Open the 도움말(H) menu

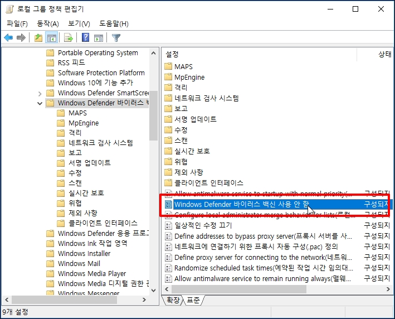(x=114, y=24)
